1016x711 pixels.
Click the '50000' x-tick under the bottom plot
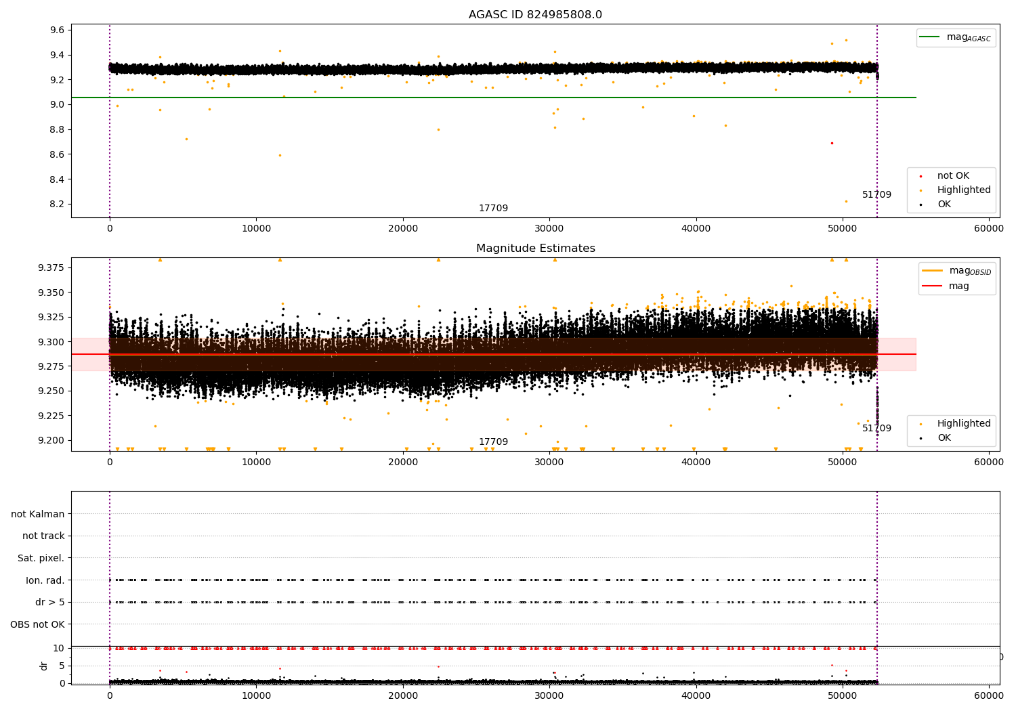tap(843, 695)
